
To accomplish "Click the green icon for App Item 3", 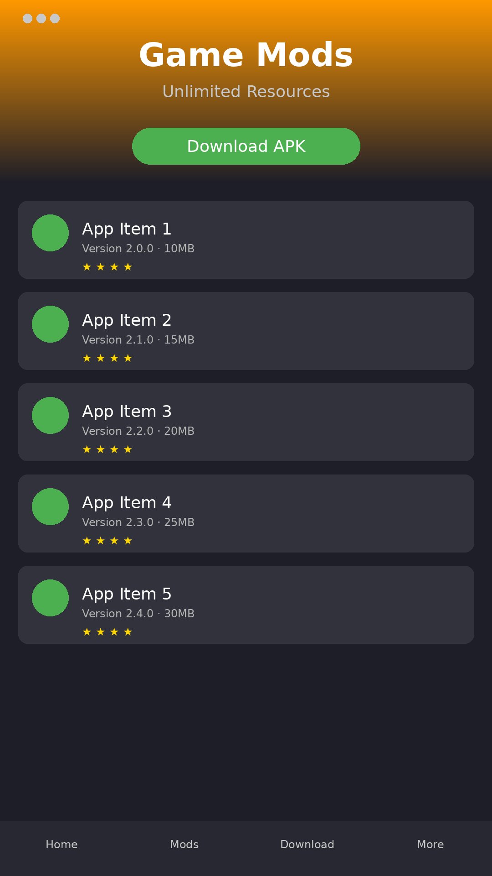I will (x=50, y=415).
